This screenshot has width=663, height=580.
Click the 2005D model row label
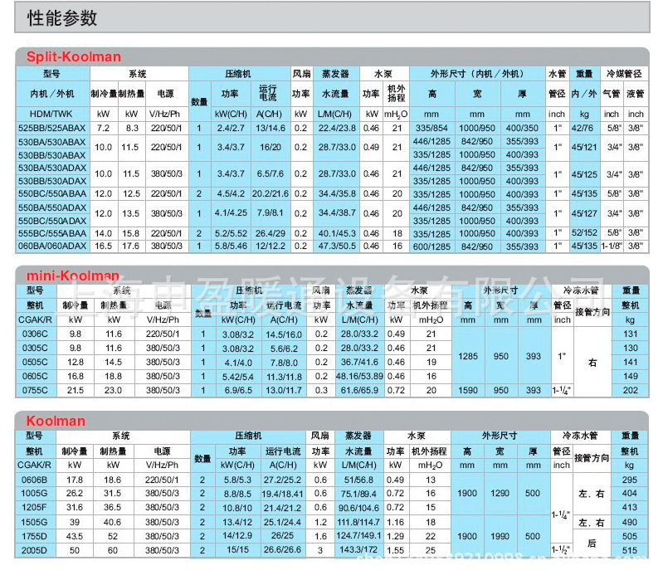pyautogui.click(x=35, y=550)
